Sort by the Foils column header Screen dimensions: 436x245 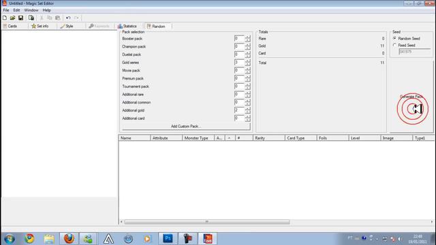(x=332, y=137)
